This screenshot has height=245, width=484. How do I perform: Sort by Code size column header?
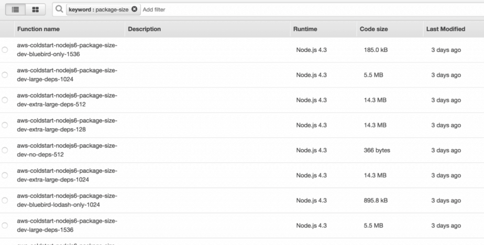pos(373,29)
